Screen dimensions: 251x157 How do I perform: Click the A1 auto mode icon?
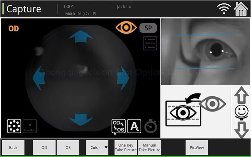tap(134, 126)
